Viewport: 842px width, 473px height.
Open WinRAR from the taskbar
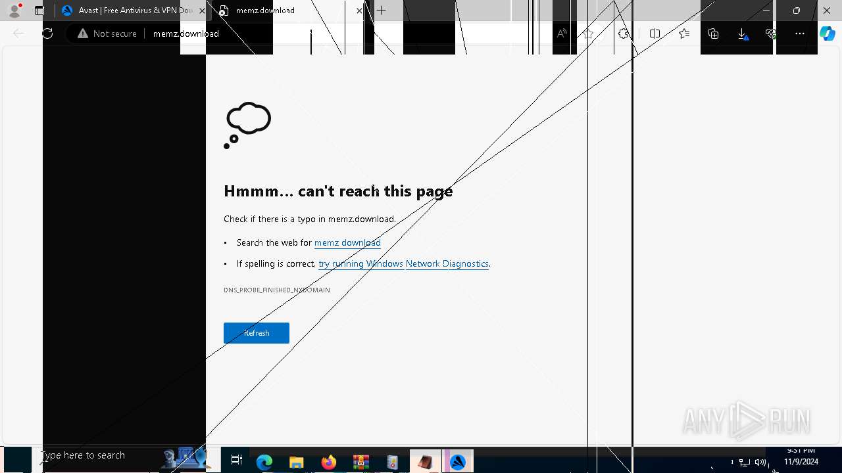click(360, 462)
